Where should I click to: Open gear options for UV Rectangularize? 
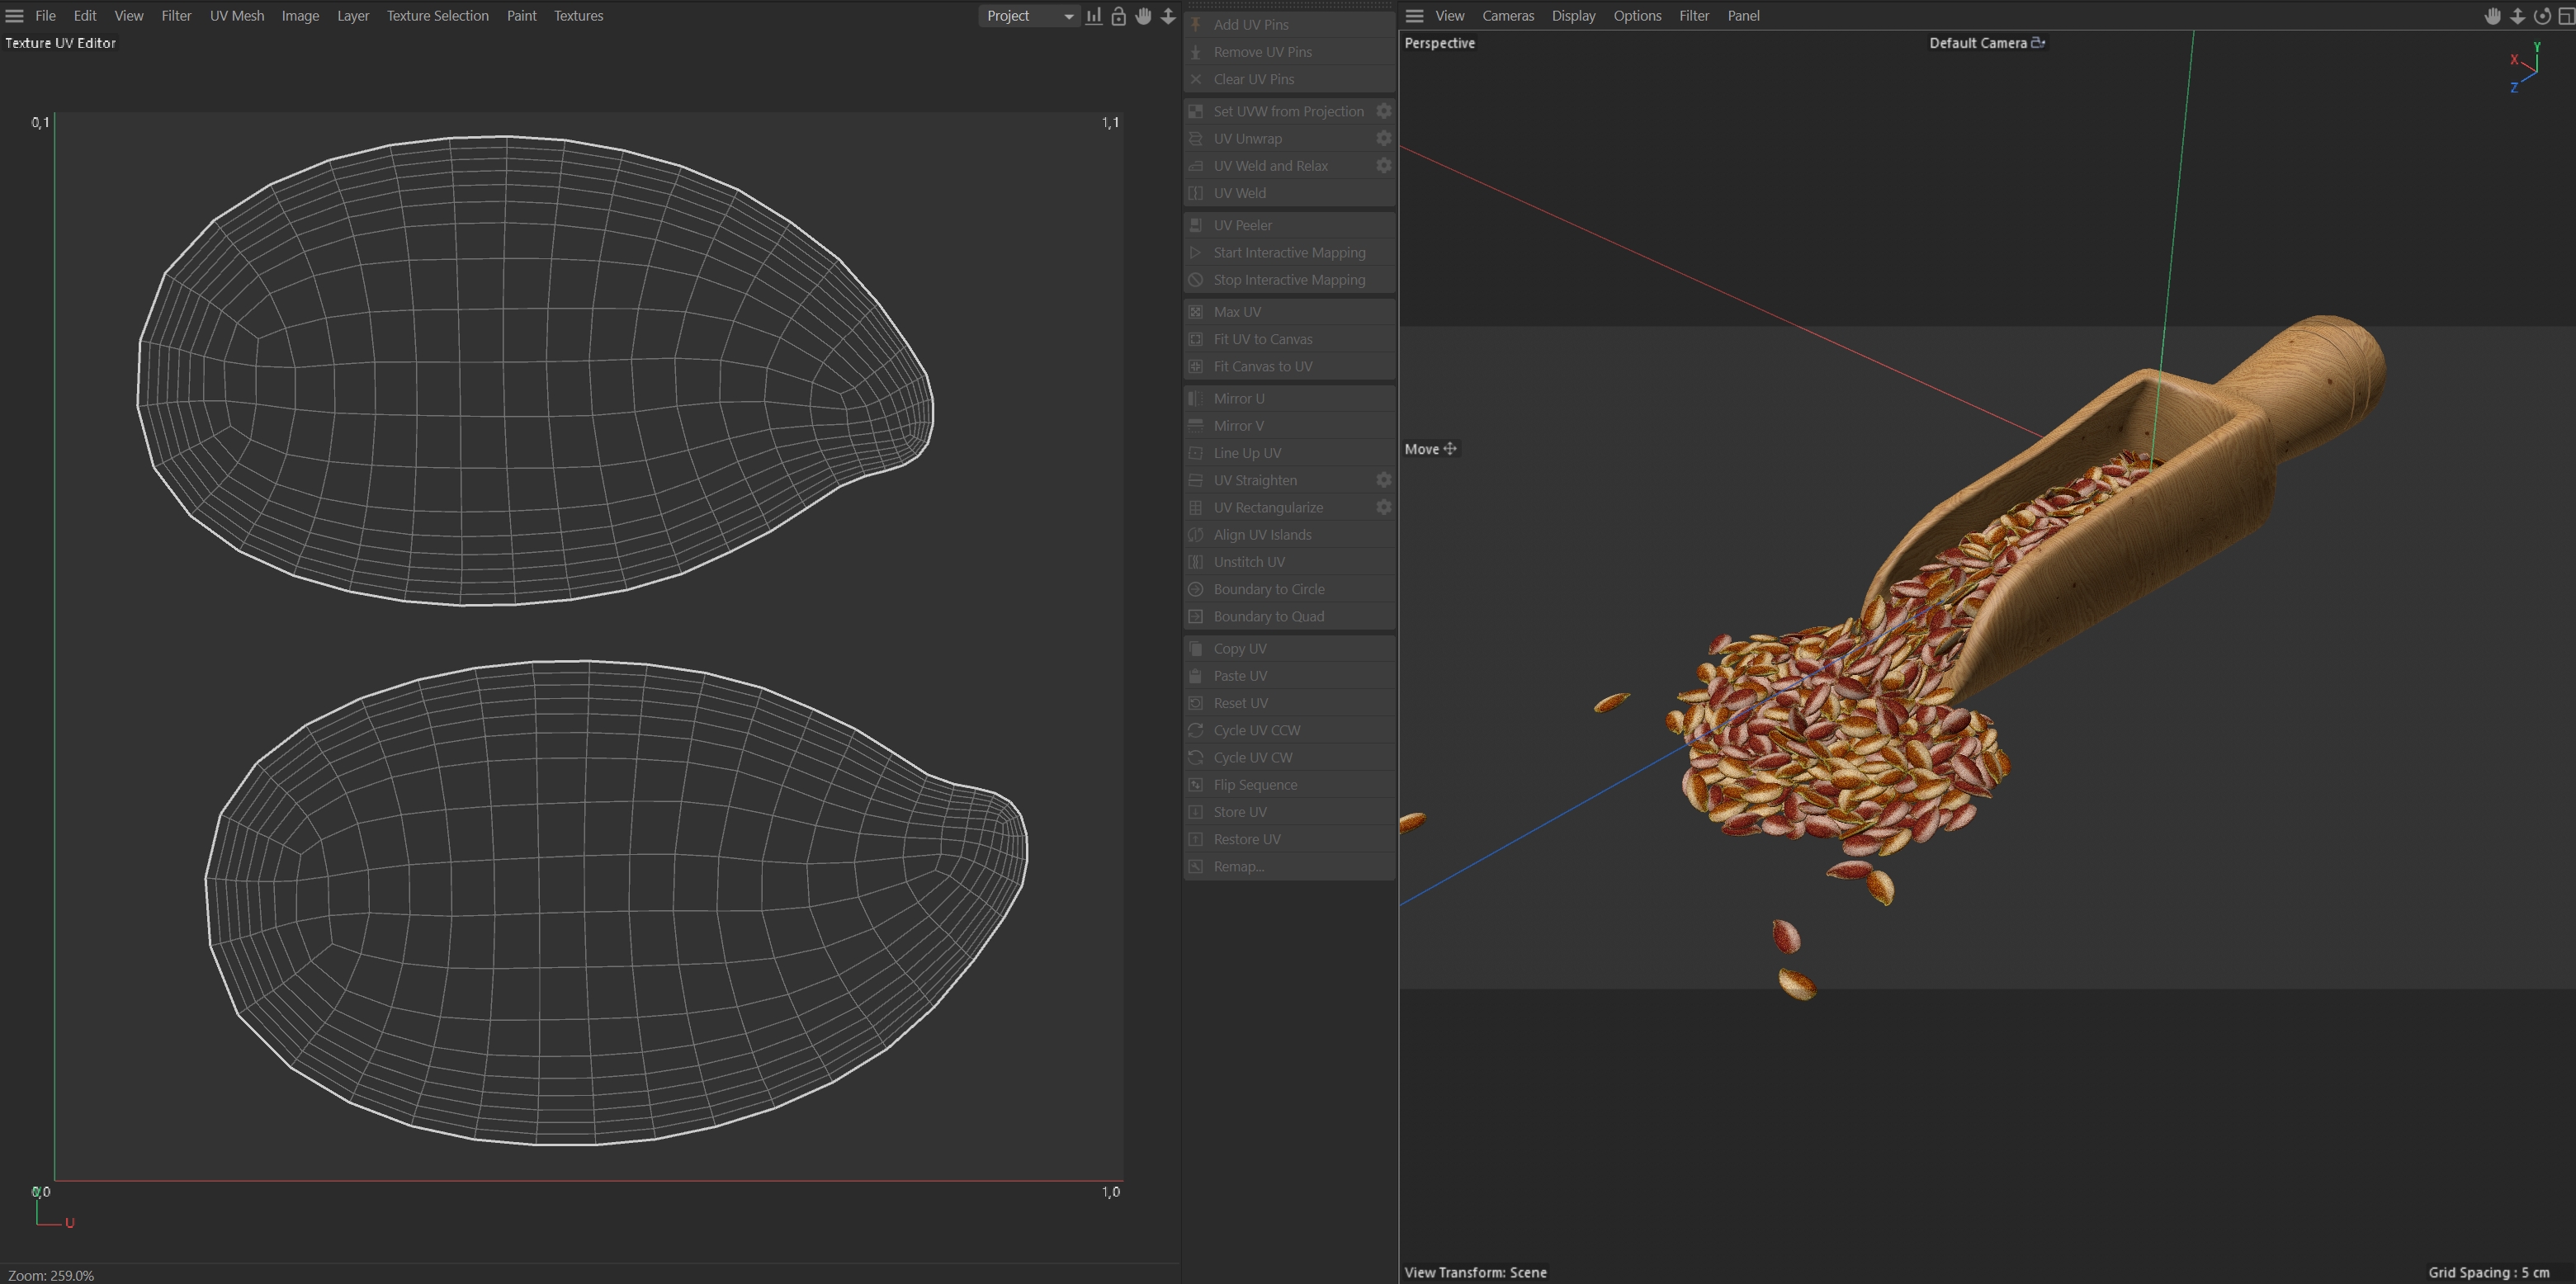click(1383, 507)
